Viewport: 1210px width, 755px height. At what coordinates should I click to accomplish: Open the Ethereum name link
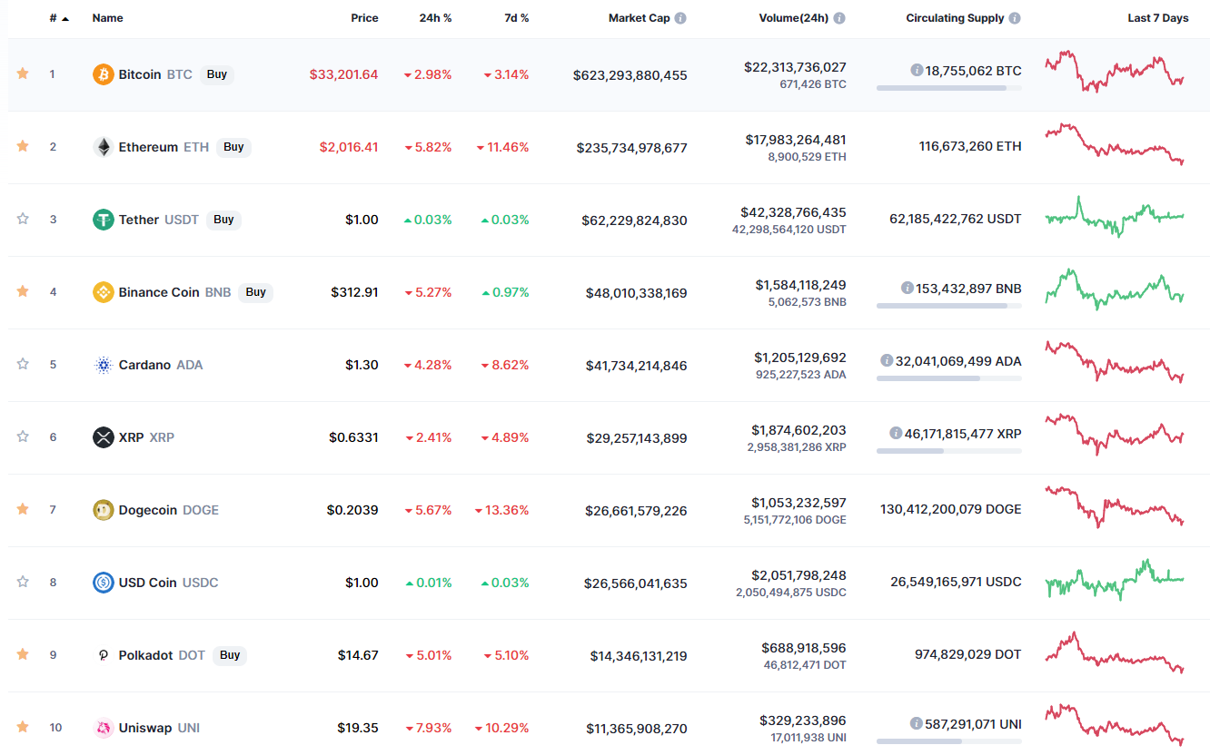click(148, 147)
